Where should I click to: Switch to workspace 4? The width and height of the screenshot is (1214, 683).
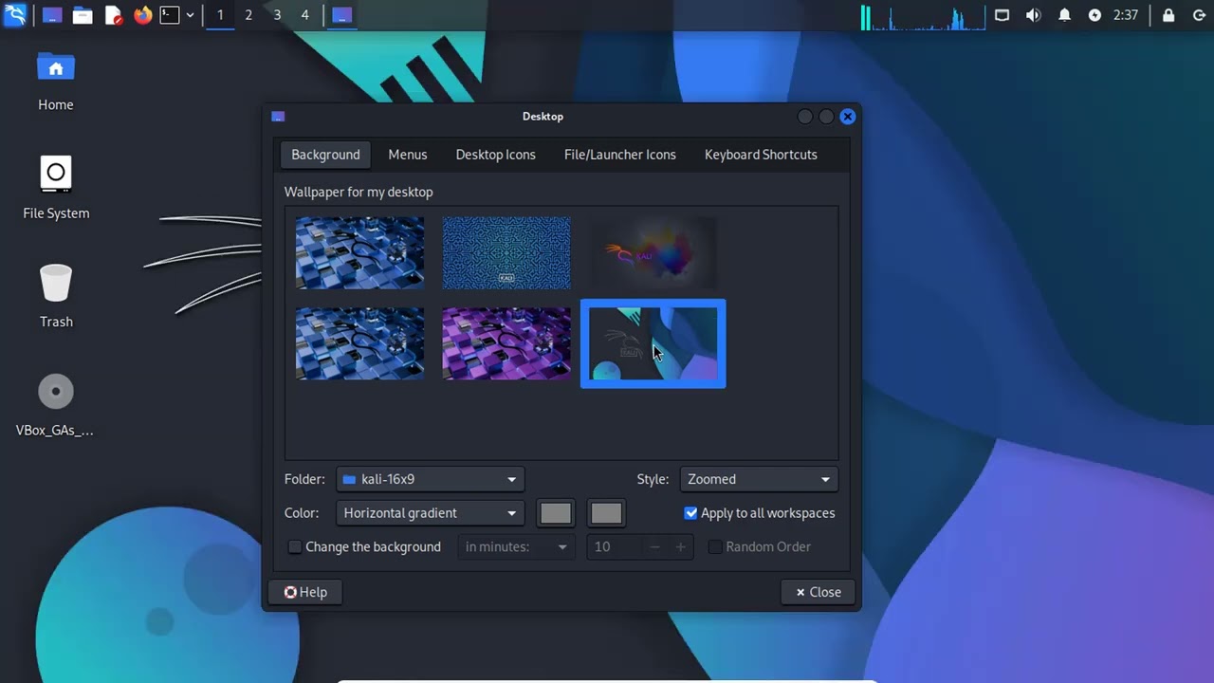tap(304, 15)
